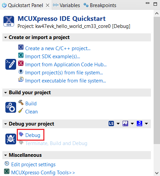Click the purple bug Debug icon
This screenshot has height=176, width=160.
(x=21, y=134)
